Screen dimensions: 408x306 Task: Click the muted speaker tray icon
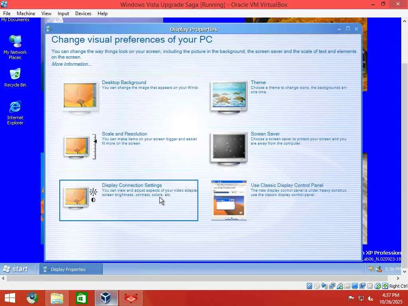pyautogui.click(x=371, y=298)
